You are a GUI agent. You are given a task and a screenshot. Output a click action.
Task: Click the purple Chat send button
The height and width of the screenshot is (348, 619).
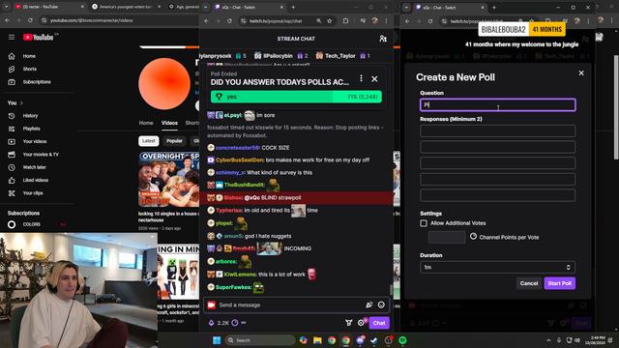[379, 323]
